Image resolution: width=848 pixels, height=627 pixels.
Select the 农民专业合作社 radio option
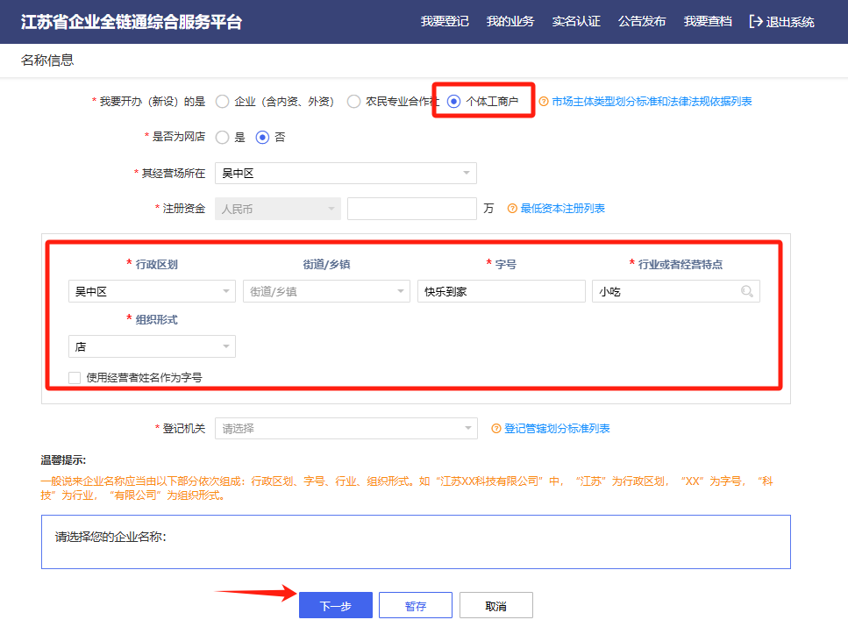(x=353, y=101)
